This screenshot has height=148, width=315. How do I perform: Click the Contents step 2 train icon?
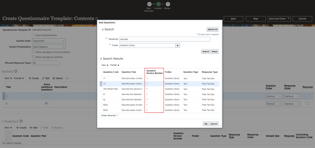coord(159,4)
